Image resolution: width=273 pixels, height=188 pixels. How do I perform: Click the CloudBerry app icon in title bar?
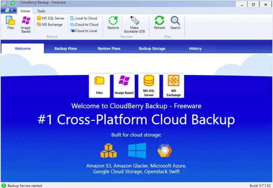pyautogui.click(x=4, y=3)
